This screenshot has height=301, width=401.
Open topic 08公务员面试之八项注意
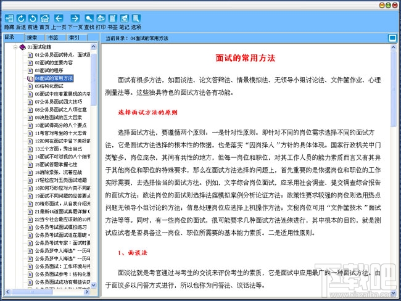coord(61,110)
